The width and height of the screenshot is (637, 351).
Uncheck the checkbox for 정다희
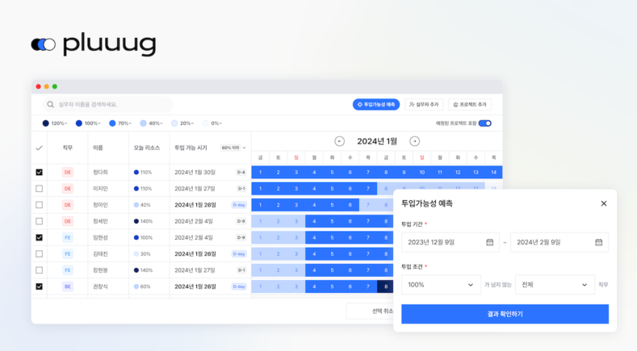click(x=39, y=173)
